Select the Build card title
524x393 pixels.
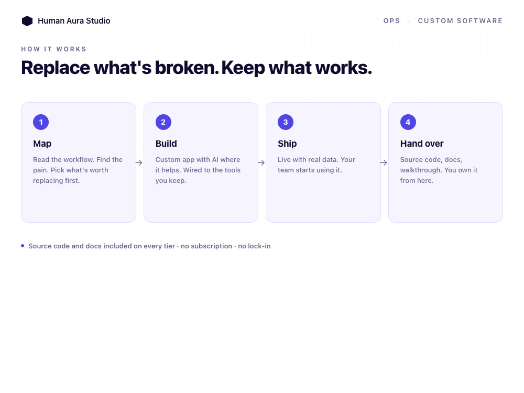tap(166, 144)
